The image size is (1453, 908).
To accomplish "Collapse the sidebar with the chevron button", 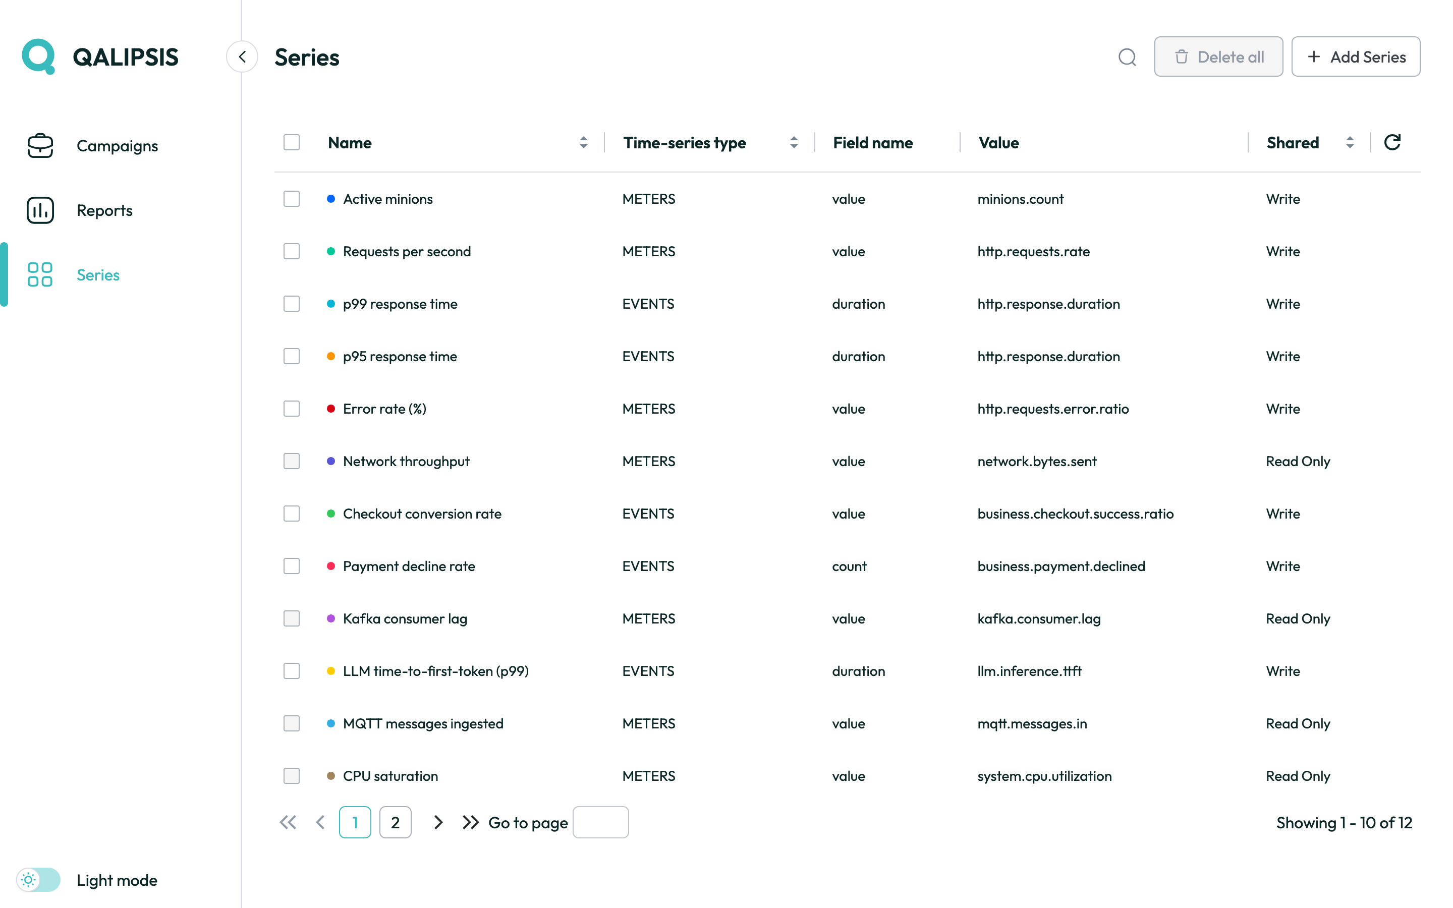I will 242,56.
